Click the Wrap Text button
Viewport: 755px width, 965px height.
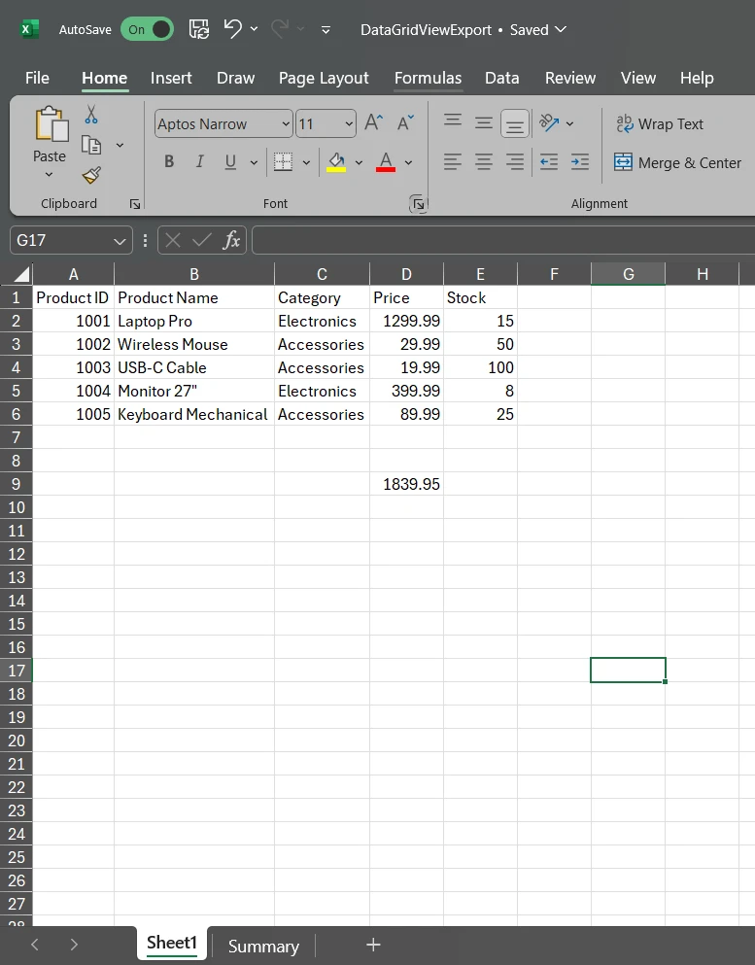click(660, 123)
